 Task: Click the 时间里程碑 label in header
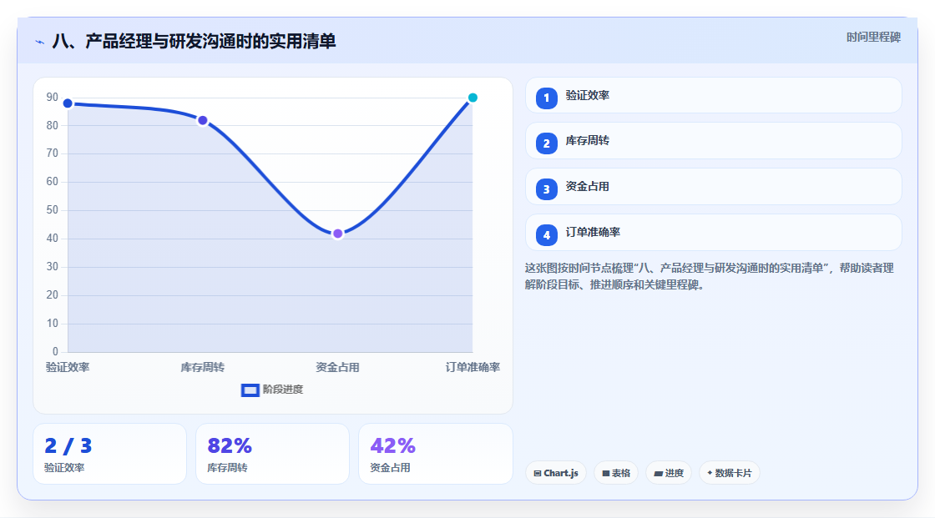[873, 37]
